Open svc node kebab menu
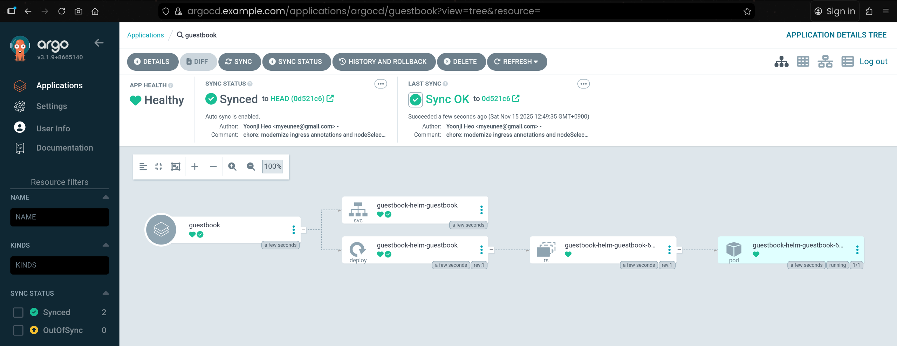897x346 pixels. [481, 210]
